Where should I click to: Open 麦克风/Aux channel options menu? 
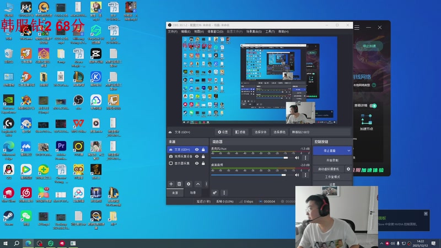[305, 158]
